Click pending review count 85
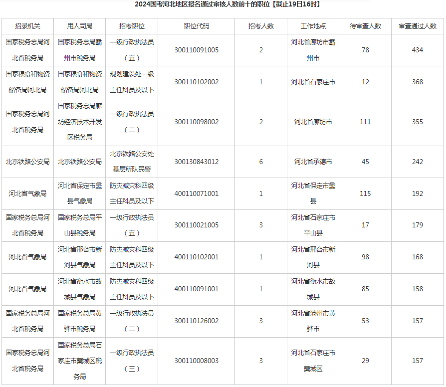The image size is (446, 387). pos(365,289)
